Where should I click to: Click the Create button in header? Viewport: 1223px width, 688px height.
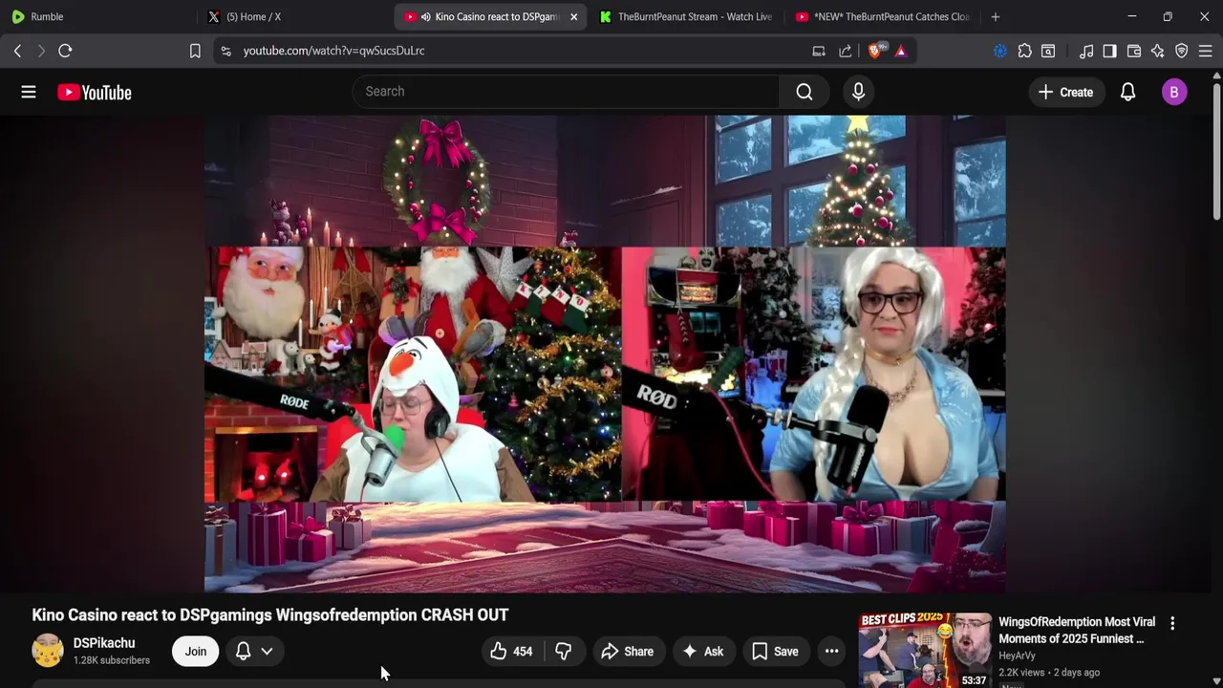[1065, 92]
